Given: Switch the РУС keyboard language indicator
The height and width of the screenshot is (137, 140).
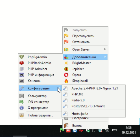Looking at the screenshot, I should click(115, 130).
